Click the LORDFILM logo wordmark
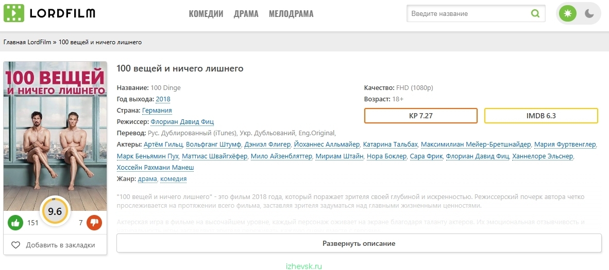Screen dimensions: 609x270 point(62,13)
